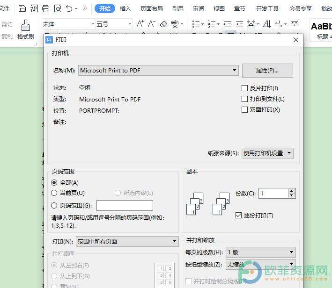This screenshot has width=332, height=288.
Task: Click the Undo arrow icon
Action: pos(69,8)
